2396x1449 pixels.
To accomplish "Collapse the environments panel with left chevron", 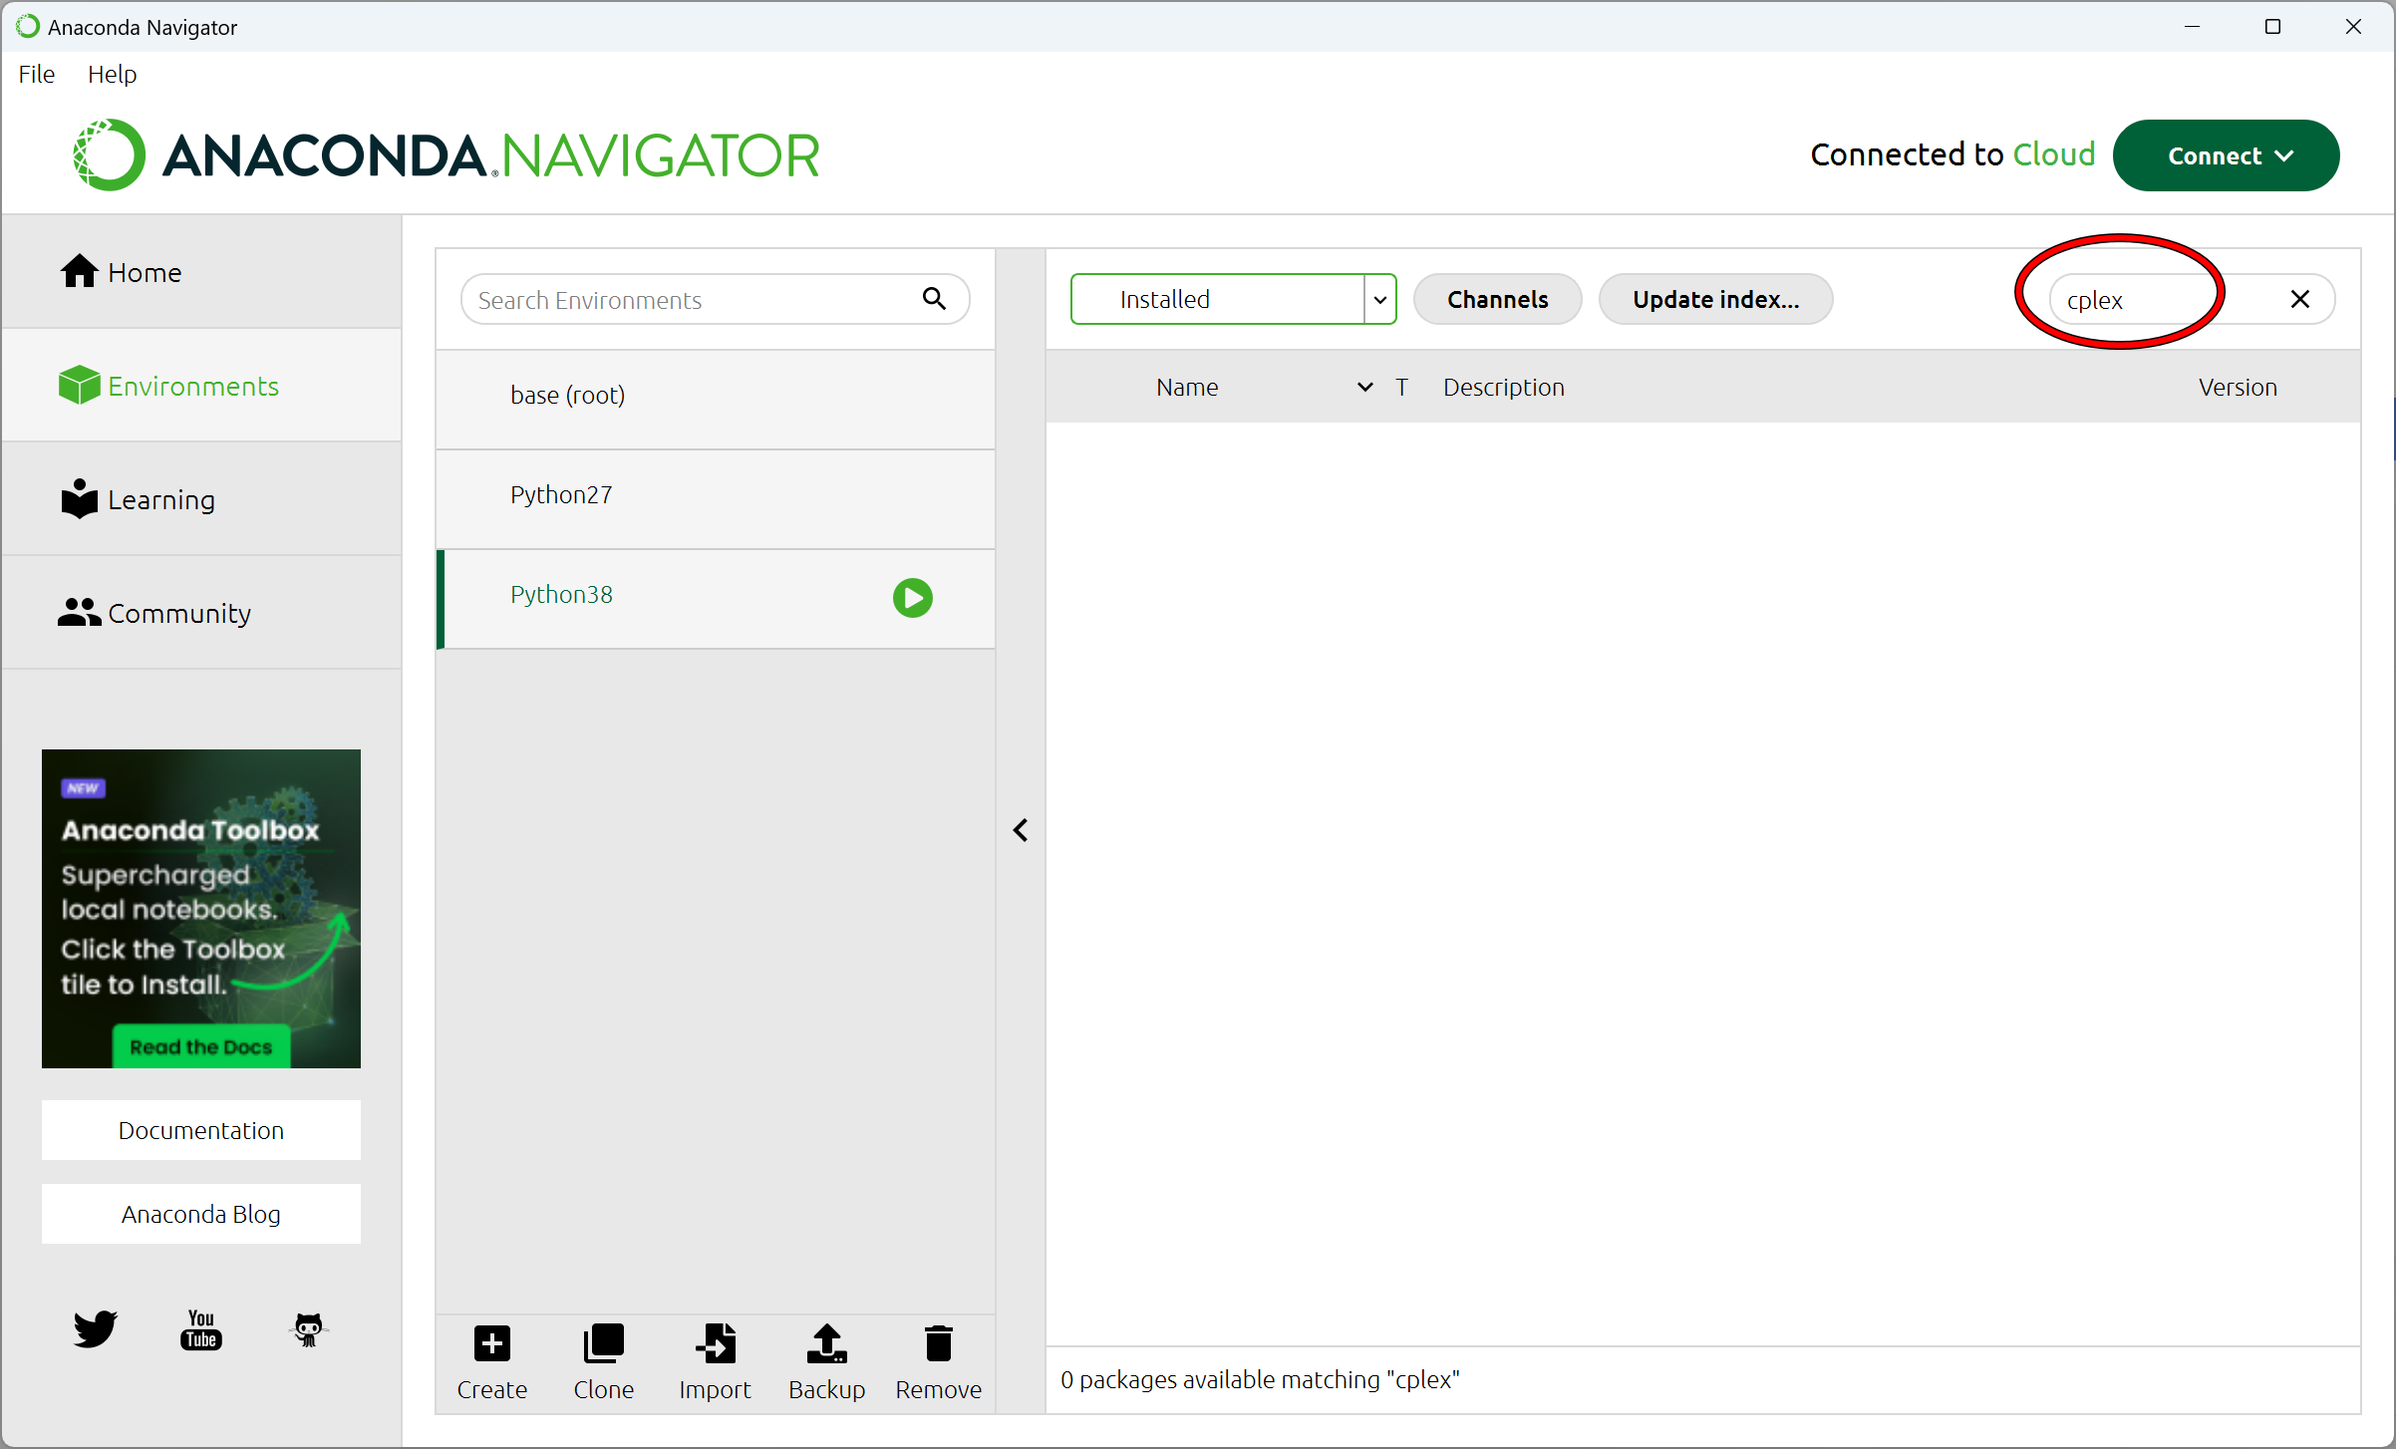I will [1021, 830].
